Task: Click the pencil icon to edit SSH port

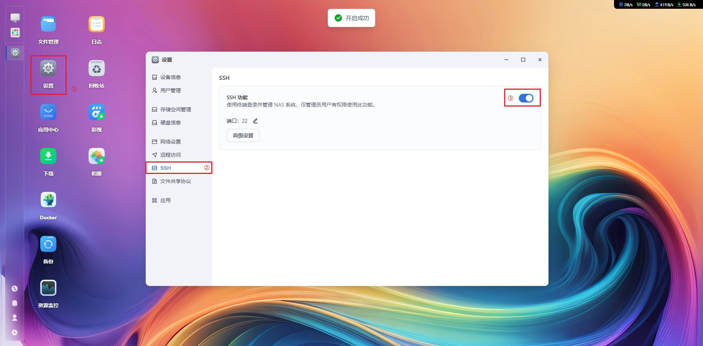Action: pos(256,121)
